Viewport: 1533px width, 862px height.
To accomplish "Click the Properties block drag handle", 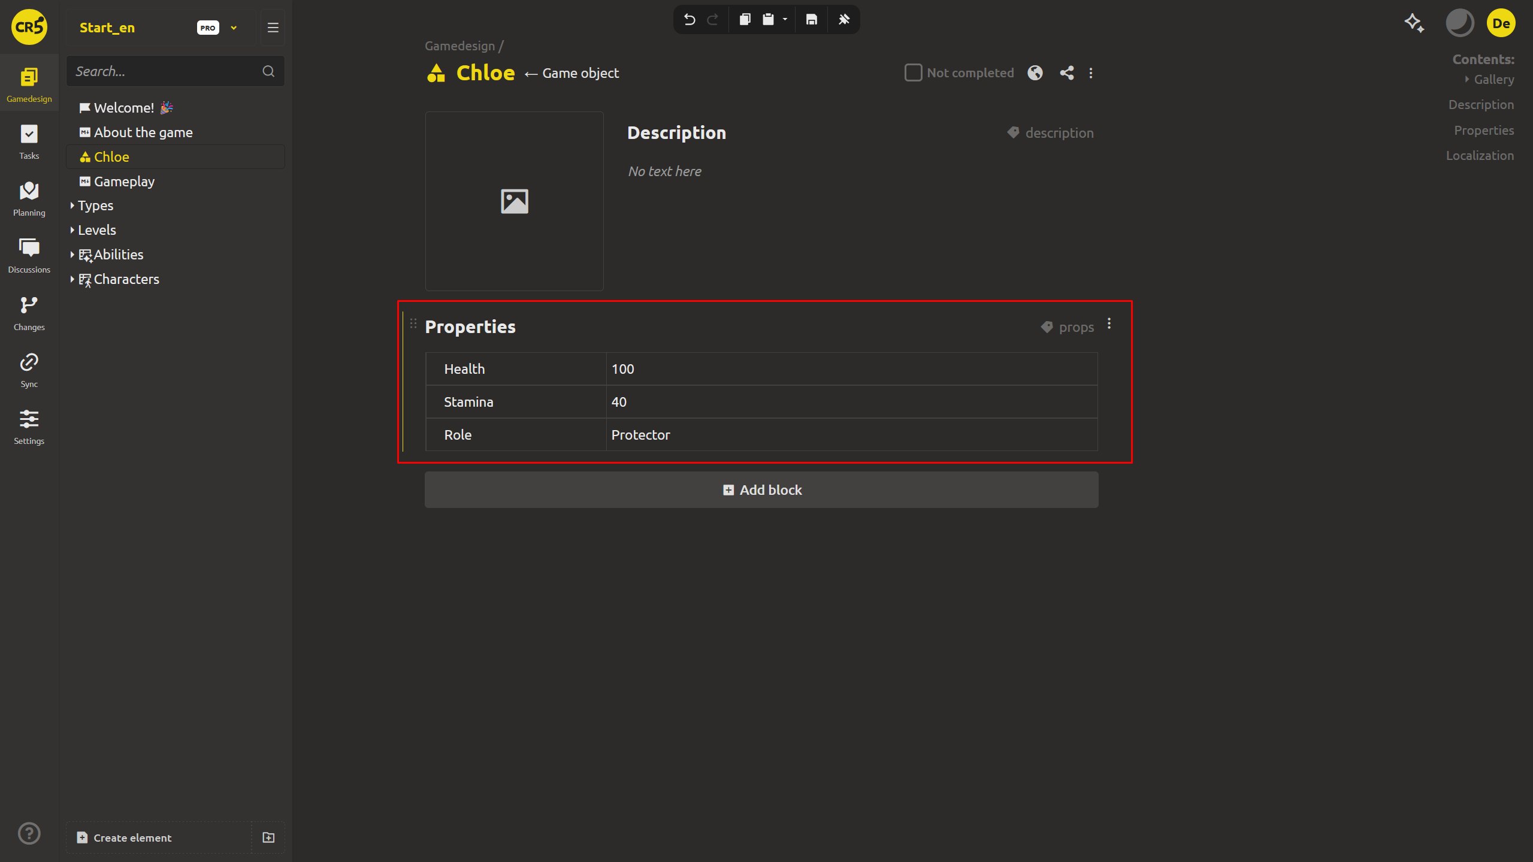I will pos(413,324).
